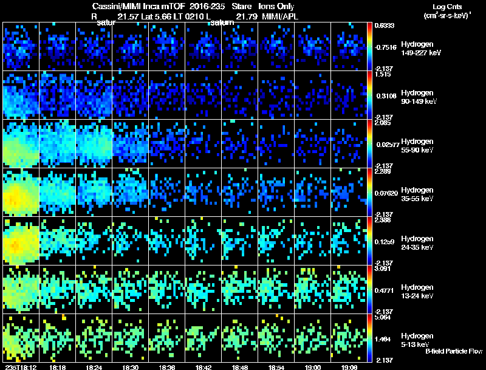Screen dimensions: 486x370
Task: Click the Cassini/MIMI Inca mTOF title
Action: [x=139, y=7]
